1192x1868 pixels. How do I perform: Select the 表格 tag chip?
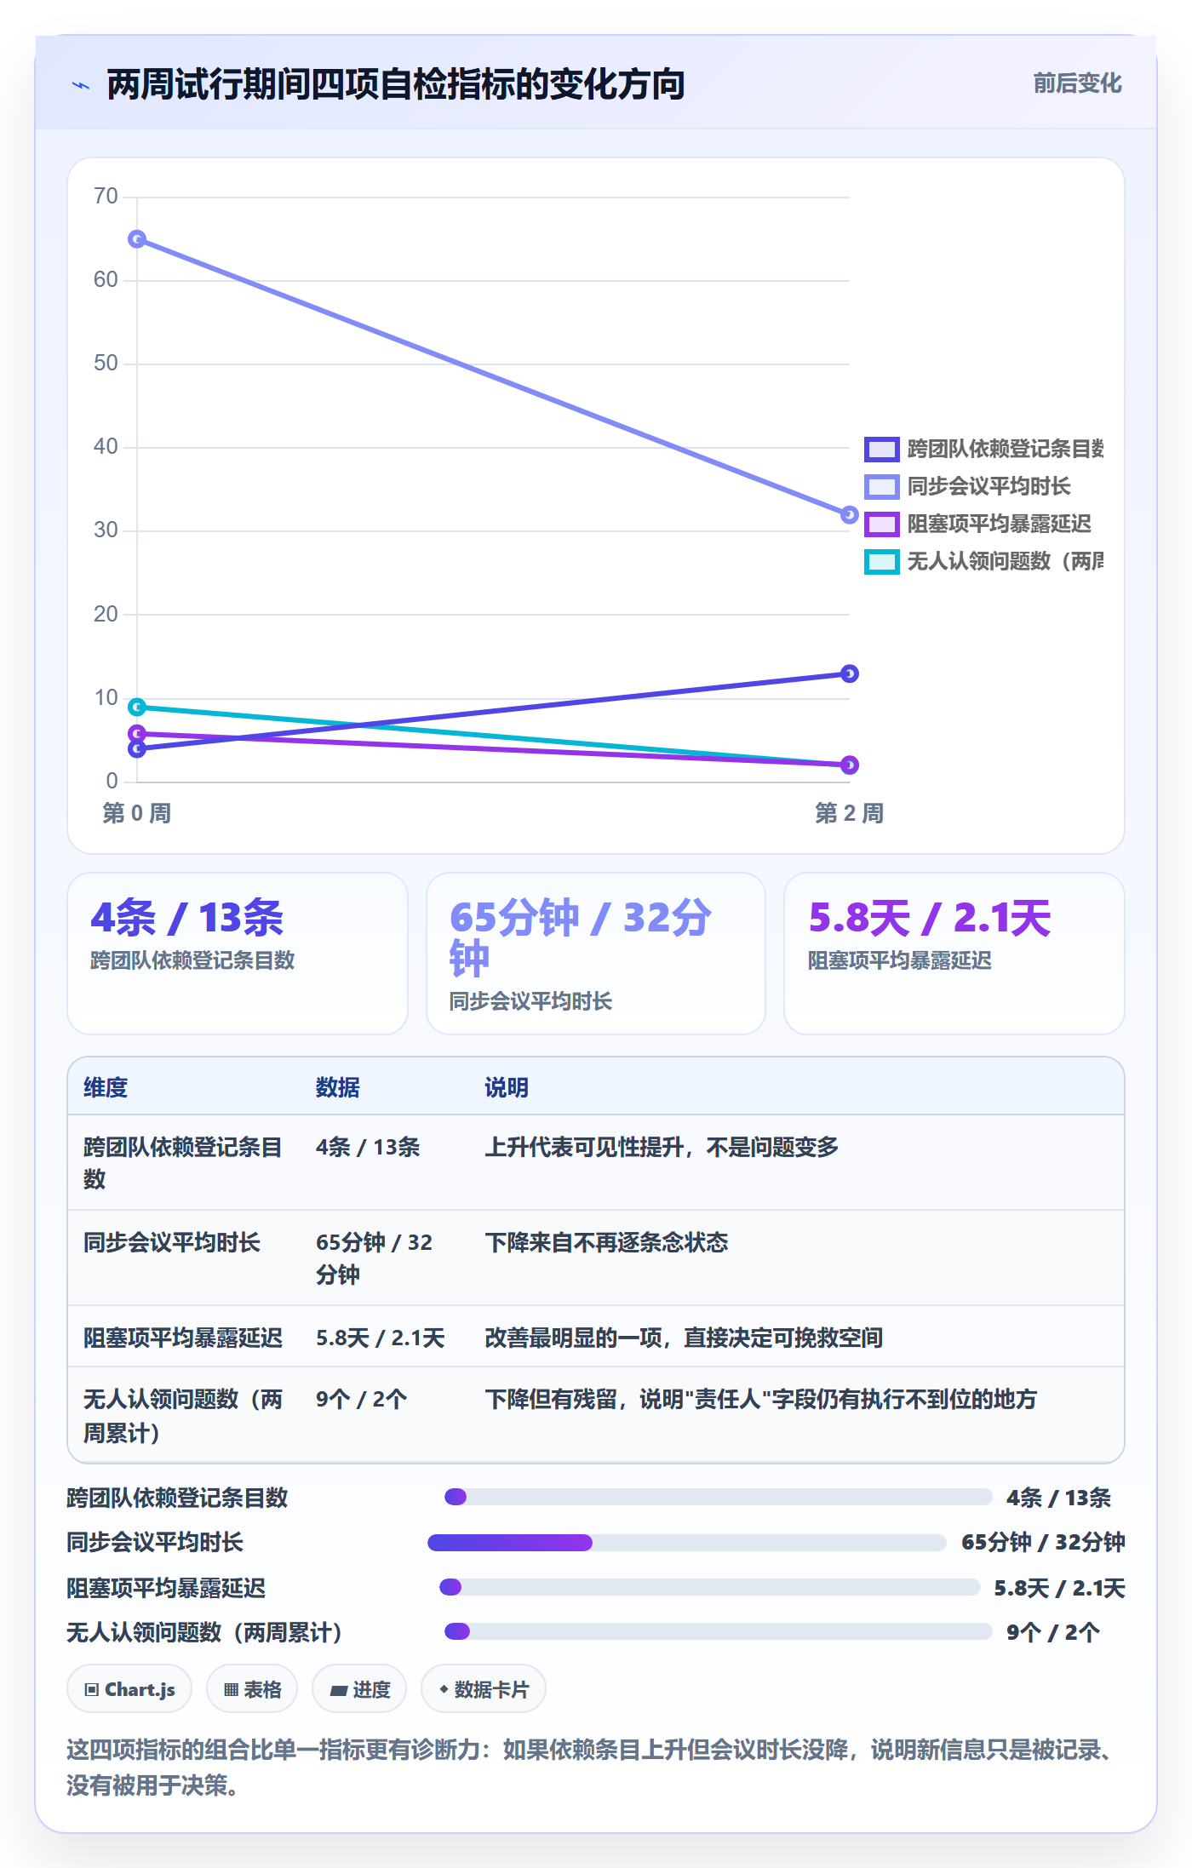click(x=252, y=1689)
